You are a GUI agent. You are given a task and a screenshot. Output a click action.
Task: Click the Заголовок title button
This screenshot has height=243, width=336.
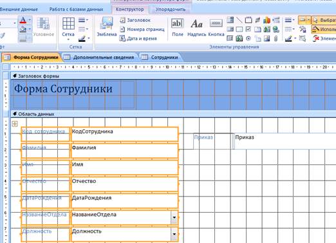[x=135, y=20]
